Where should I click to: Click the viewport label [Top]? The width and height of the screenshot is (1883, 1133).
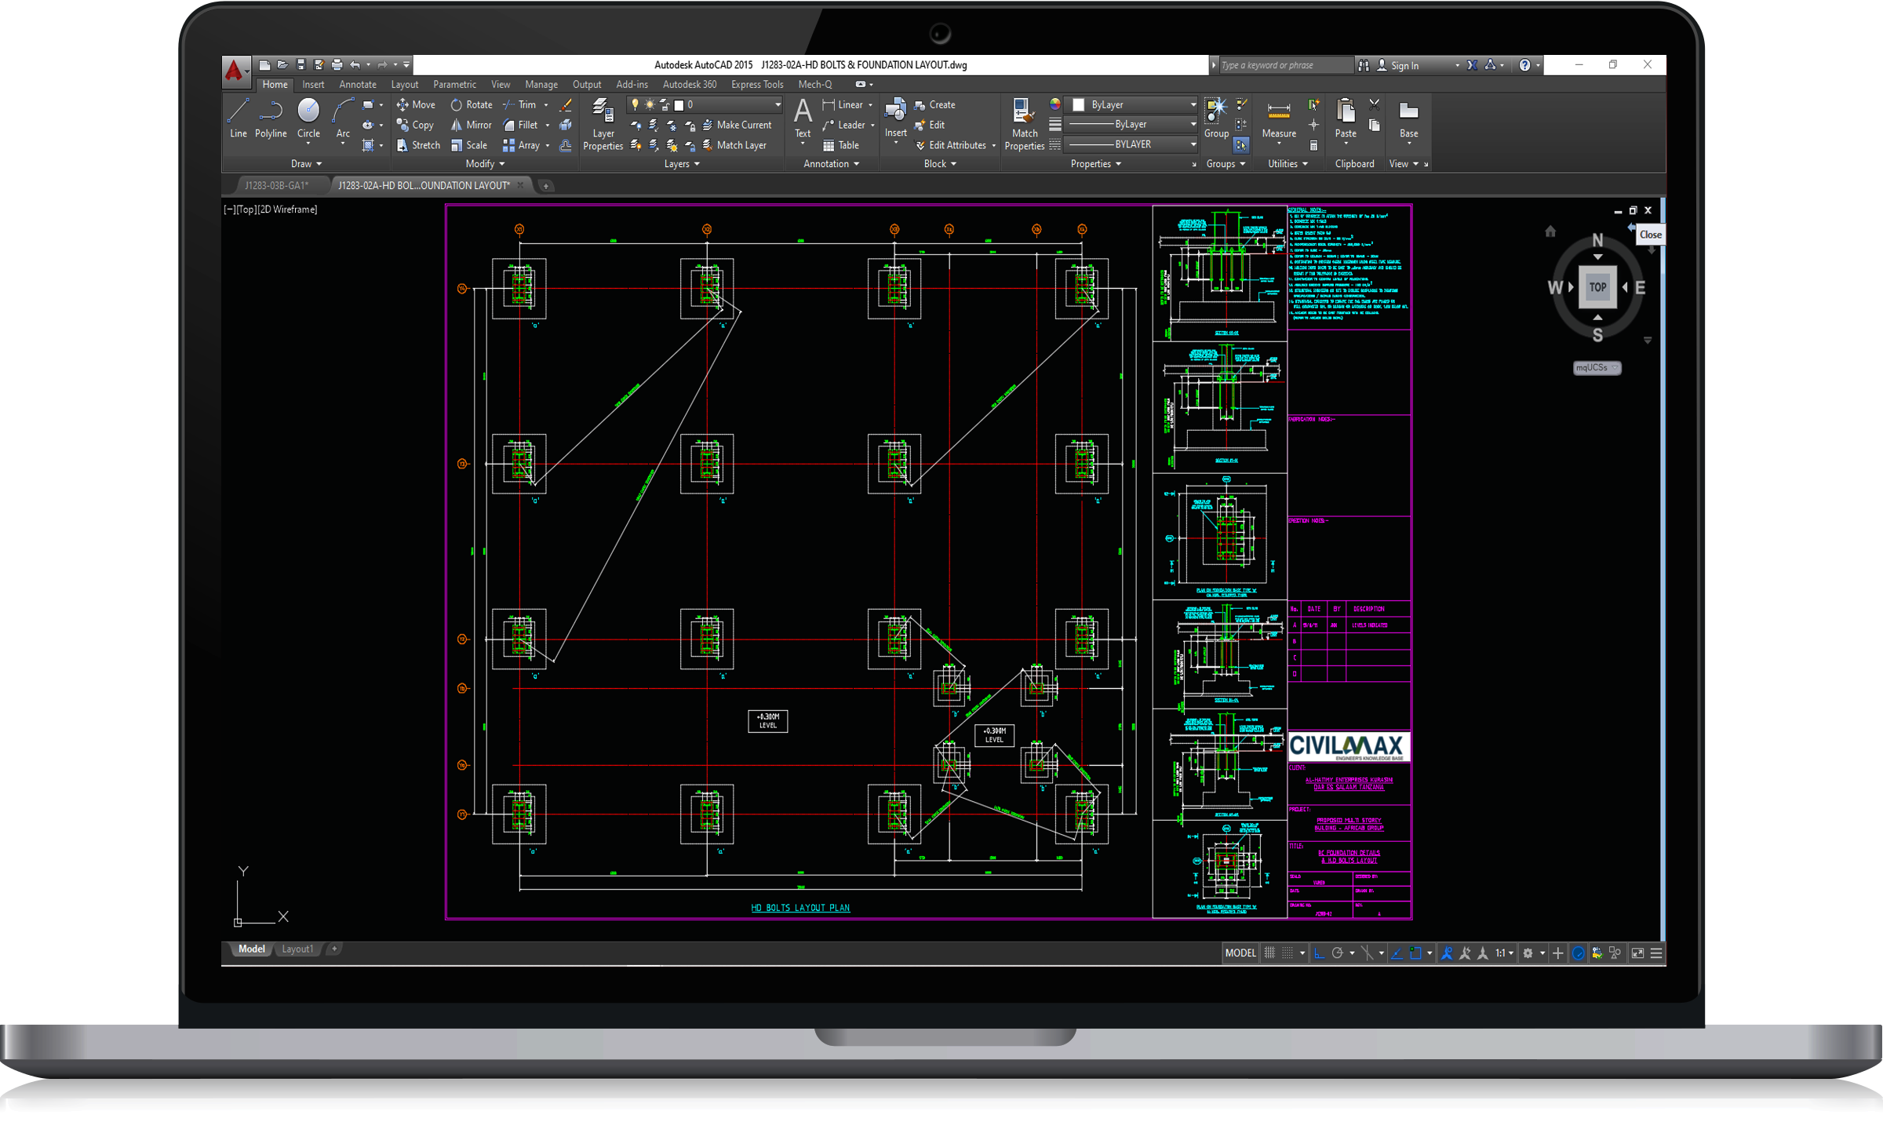[246, 209]
